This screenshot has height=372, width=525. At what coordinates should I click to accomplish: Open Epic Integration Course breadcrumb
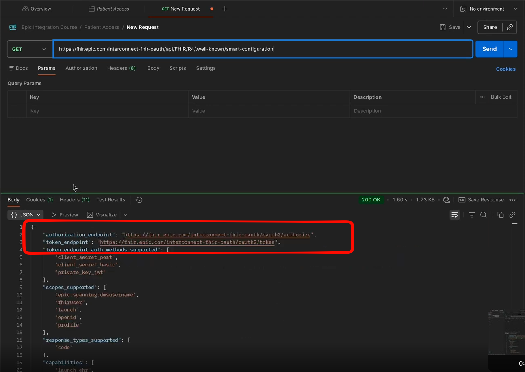click(49, 27)
